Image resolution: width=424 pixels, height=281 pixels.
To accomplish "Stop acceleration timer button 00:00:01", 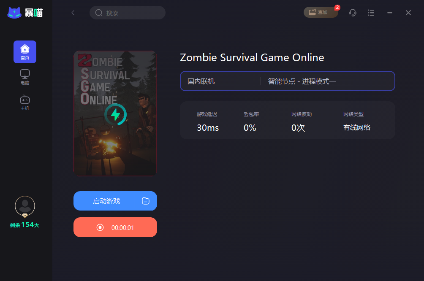I will click(x=115, y=227).
